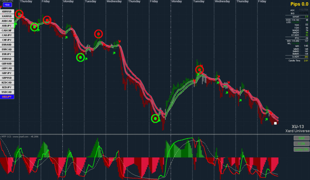
Task: Click the red circle sell signal on second Tuesday
Action: coord(200,70)
